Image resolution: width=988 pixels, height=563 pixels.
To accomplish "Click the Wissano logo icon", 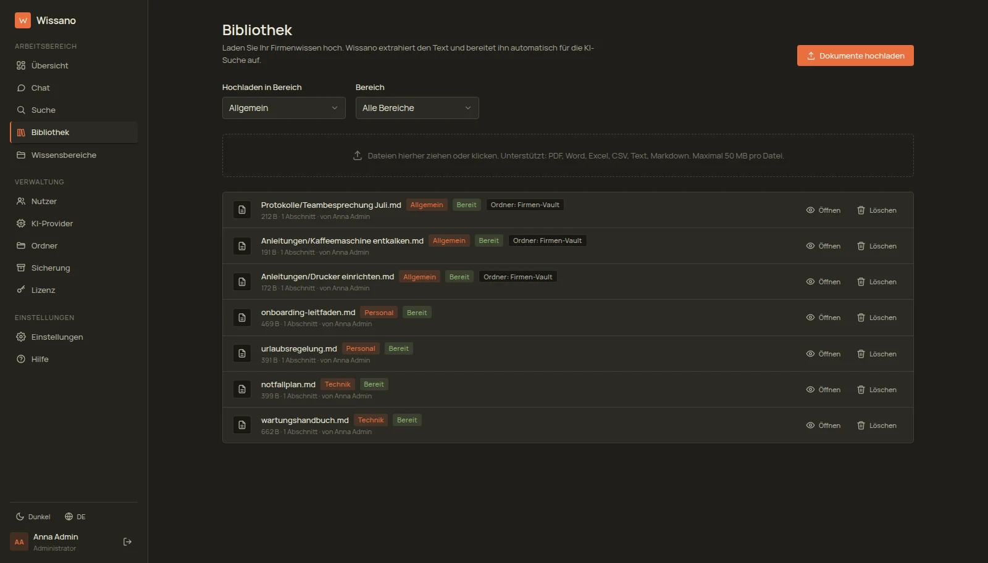I will (x=23, y=20).
